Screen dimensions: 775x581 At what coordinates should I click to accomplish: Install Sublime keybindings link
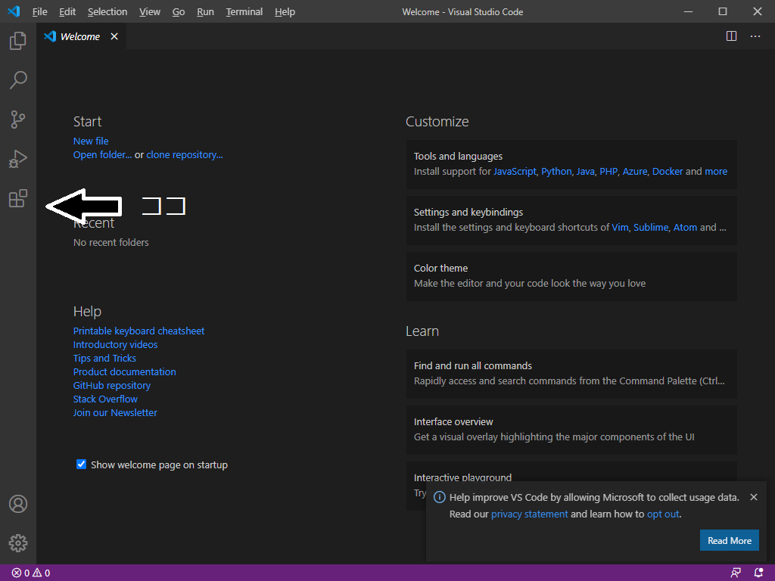point(650,227)
